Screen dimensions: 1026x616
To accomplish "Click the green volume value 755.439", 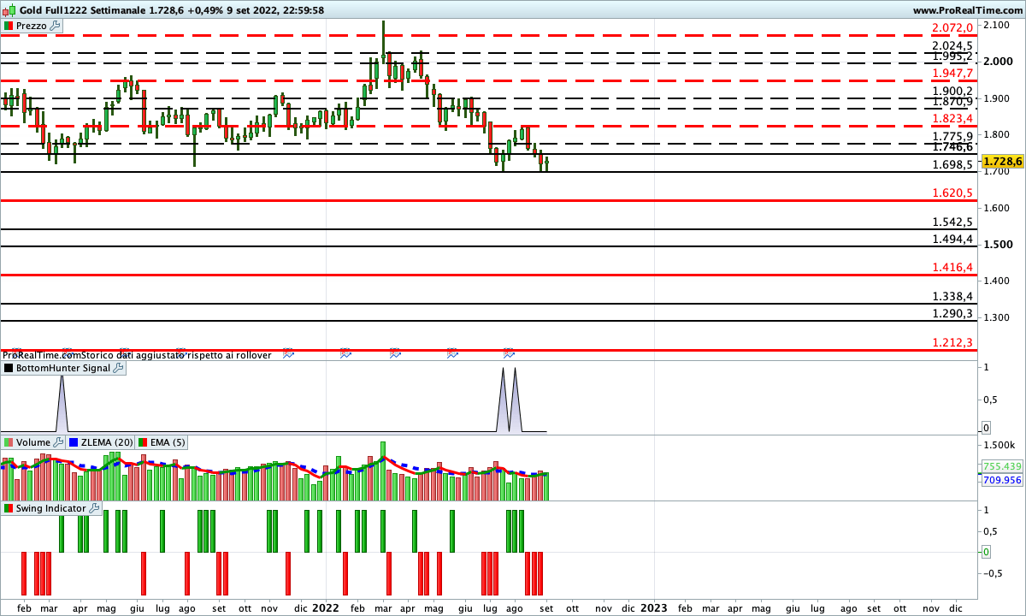I will click(x=1002, y=466).
